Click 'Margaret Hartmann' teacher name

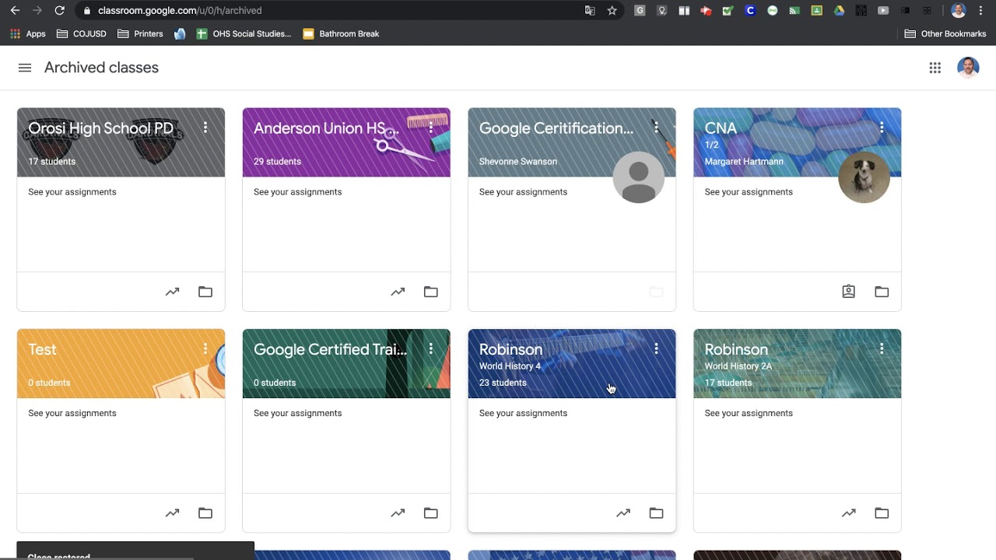pos(744,162)
